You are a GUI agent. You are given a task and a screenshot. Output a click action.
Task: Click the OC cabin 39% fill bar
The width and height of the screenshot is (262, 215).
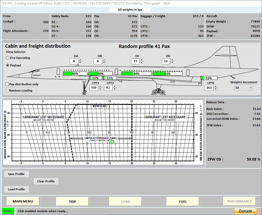pos(136,74)
